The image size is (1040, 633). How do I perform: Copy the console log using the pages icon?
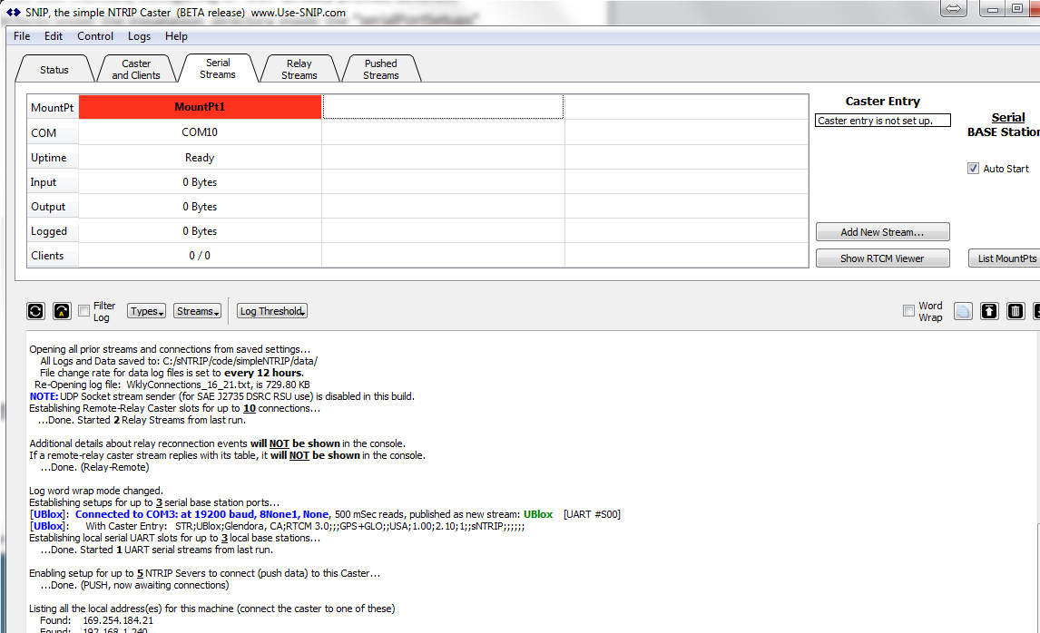(963, 311)
